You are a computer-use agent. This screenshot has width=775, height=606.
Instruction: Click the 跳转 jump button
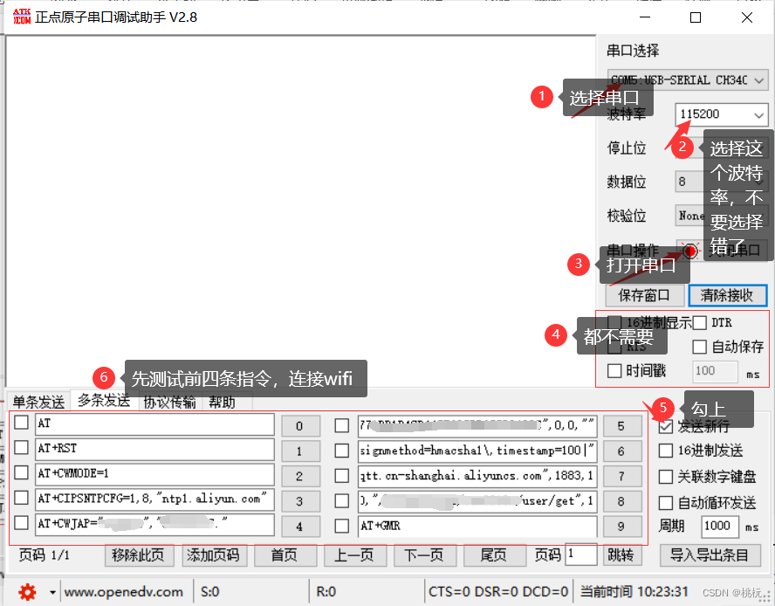click(x=622, y=555)
